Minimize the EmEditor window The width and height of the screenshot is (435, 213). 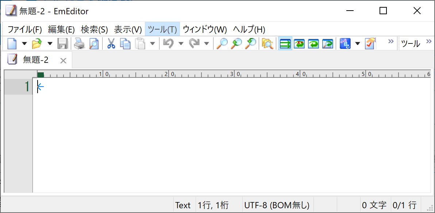click(350, 11)
